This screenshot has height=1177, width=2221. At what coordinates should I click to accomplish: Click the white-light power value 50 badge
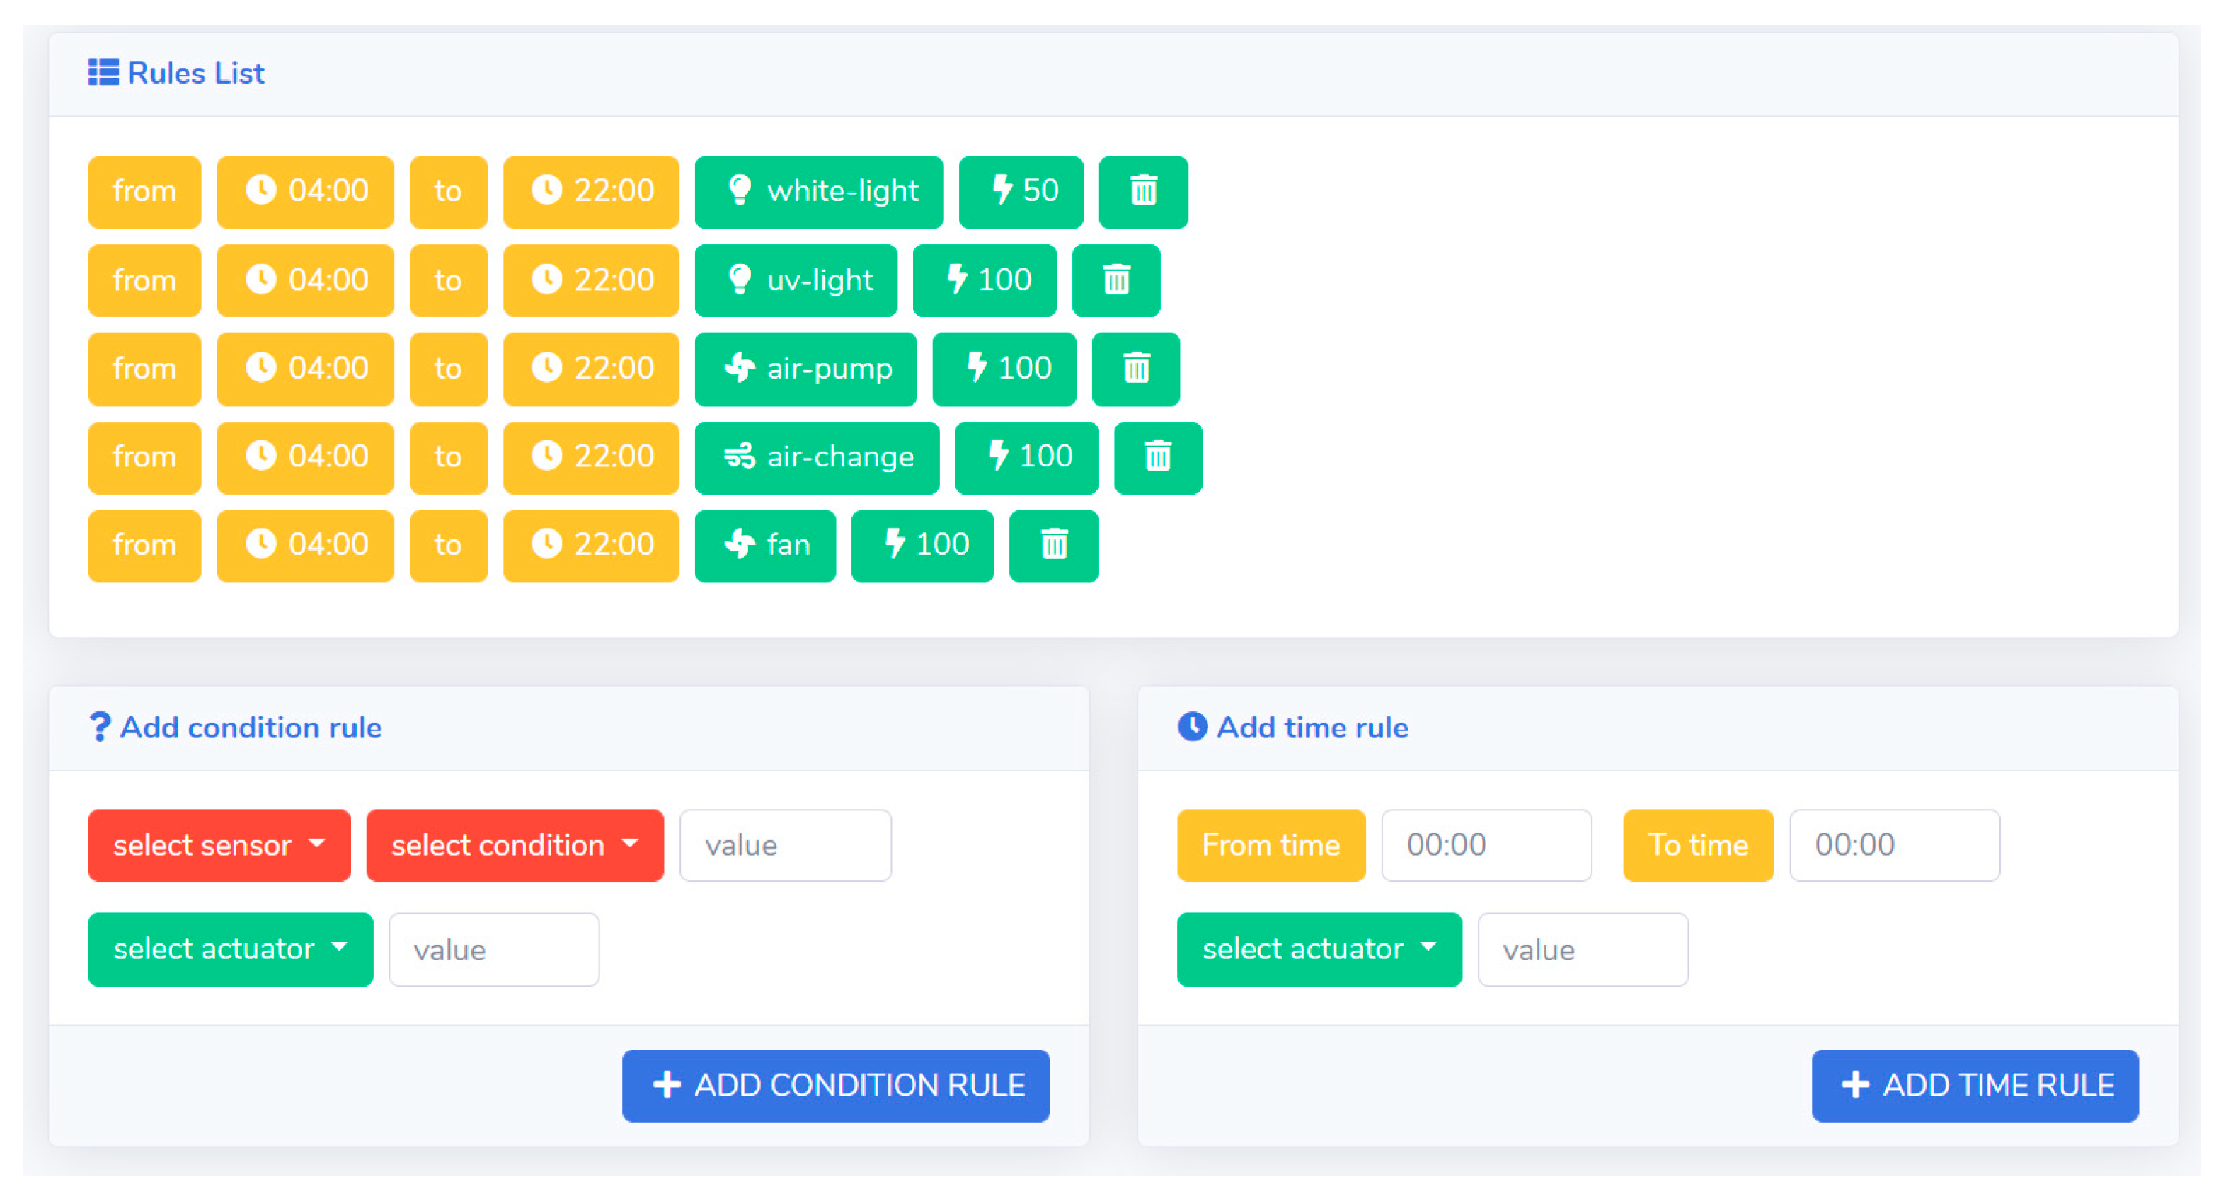pos(1021,191)
